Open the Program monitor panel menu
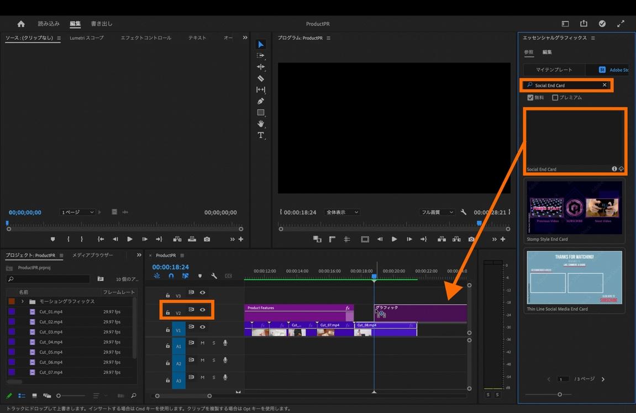The width and height of the screenshot is (636, 413). click(x=329, y=38)
